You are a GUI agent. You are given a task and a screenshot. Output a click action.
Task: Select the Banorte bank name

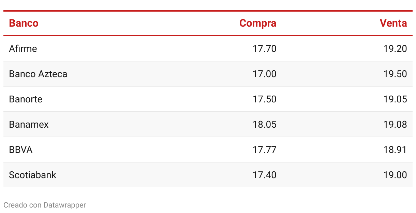pyautogui.click(x=26, y=99)
